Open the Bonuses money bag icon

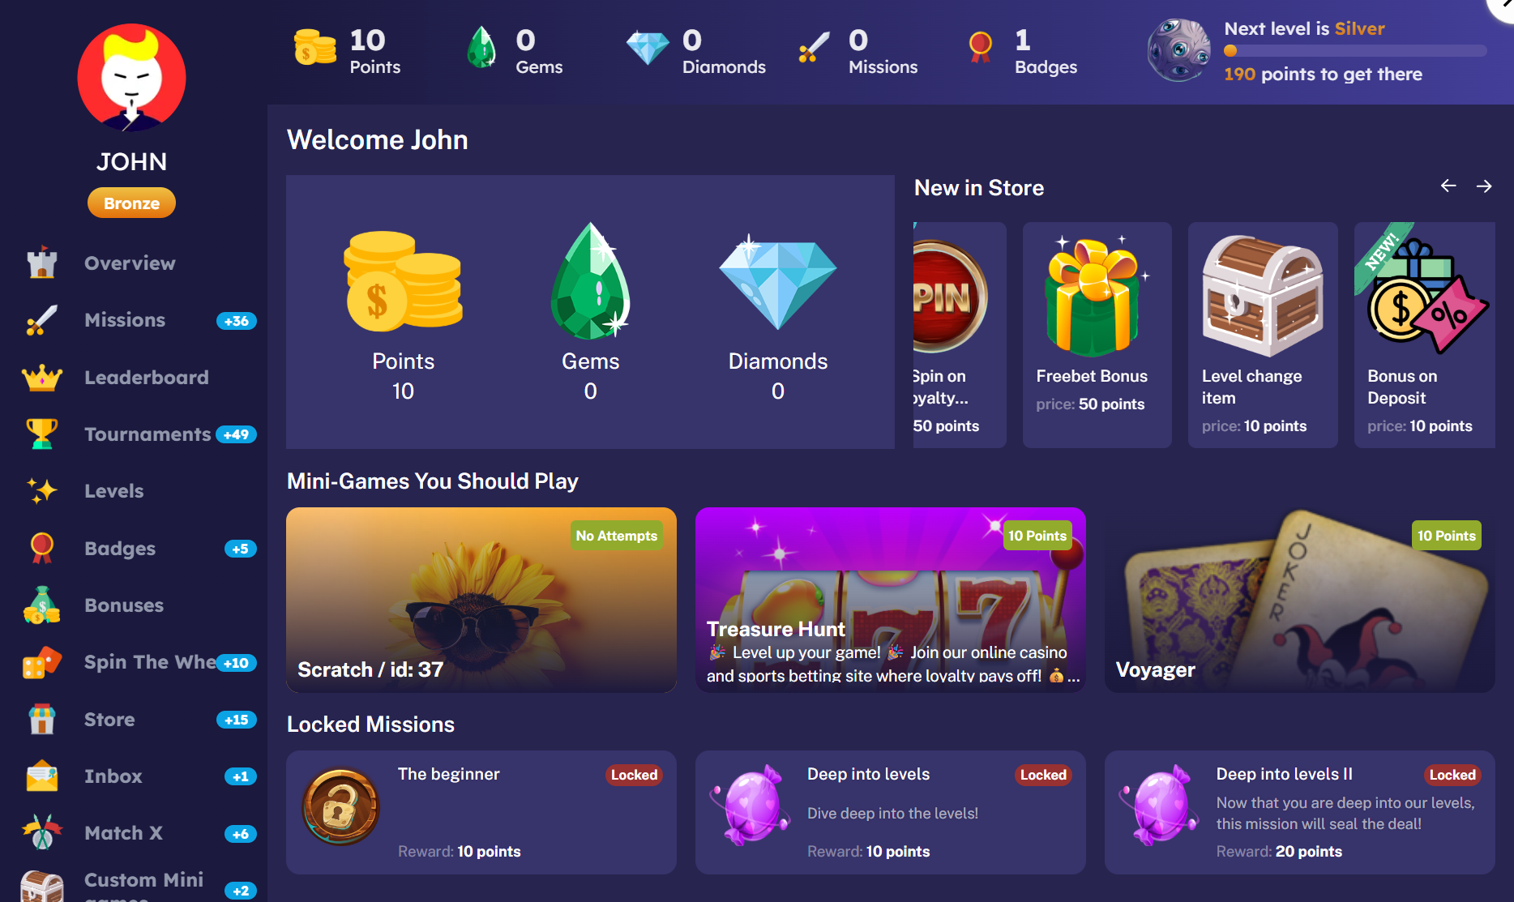pyautogui.click(x=42, y=605)
